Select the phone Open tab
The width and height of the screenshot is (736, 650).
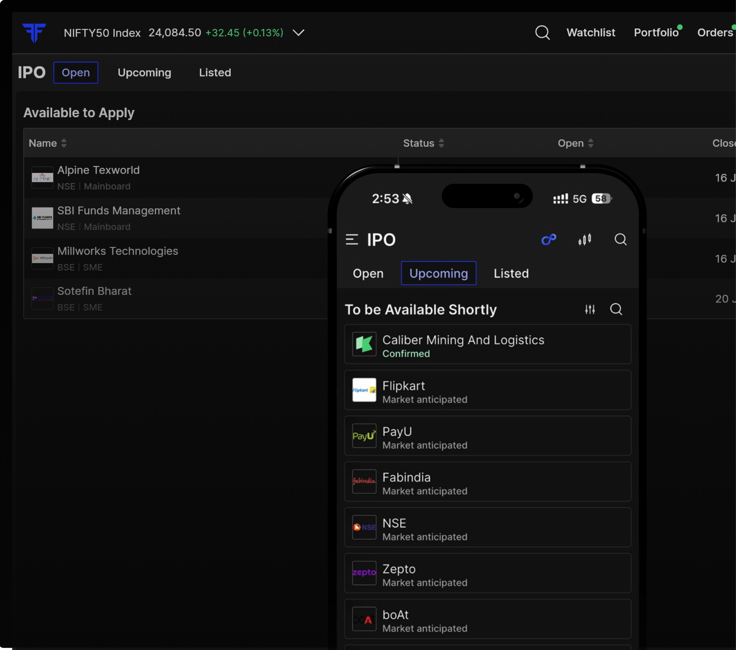368,274
